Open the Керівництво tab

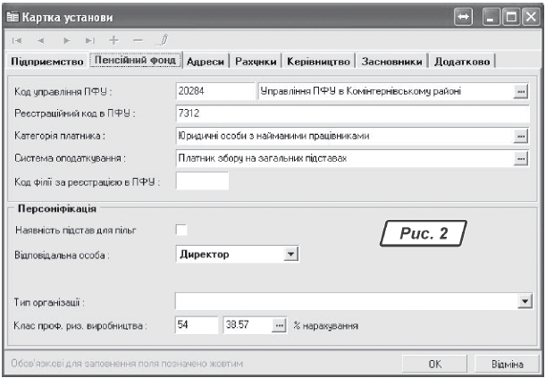[x=318, y=61]
